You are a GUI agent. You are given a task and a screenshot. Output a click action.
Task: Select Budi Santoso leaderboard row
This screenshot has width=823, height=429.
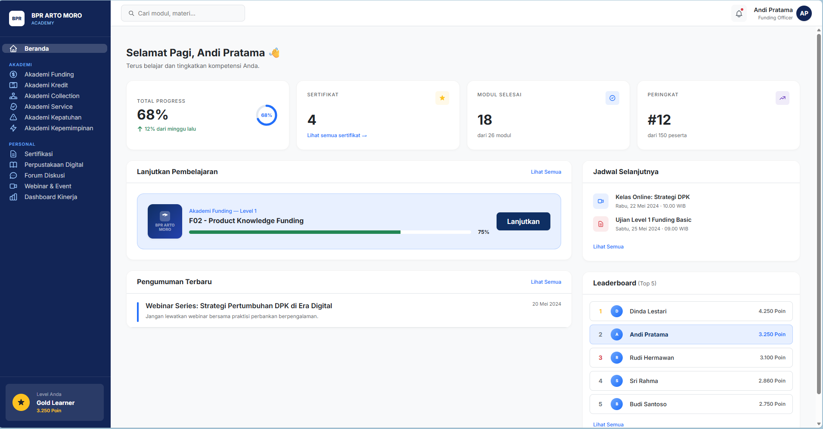[691, 404]
